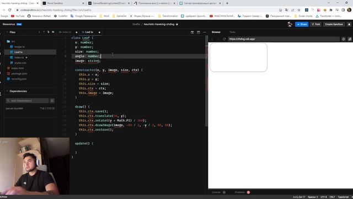The height and width of the screenshot is (199, 353).
Task: Open index.html file
Action: tap(17, 68)
